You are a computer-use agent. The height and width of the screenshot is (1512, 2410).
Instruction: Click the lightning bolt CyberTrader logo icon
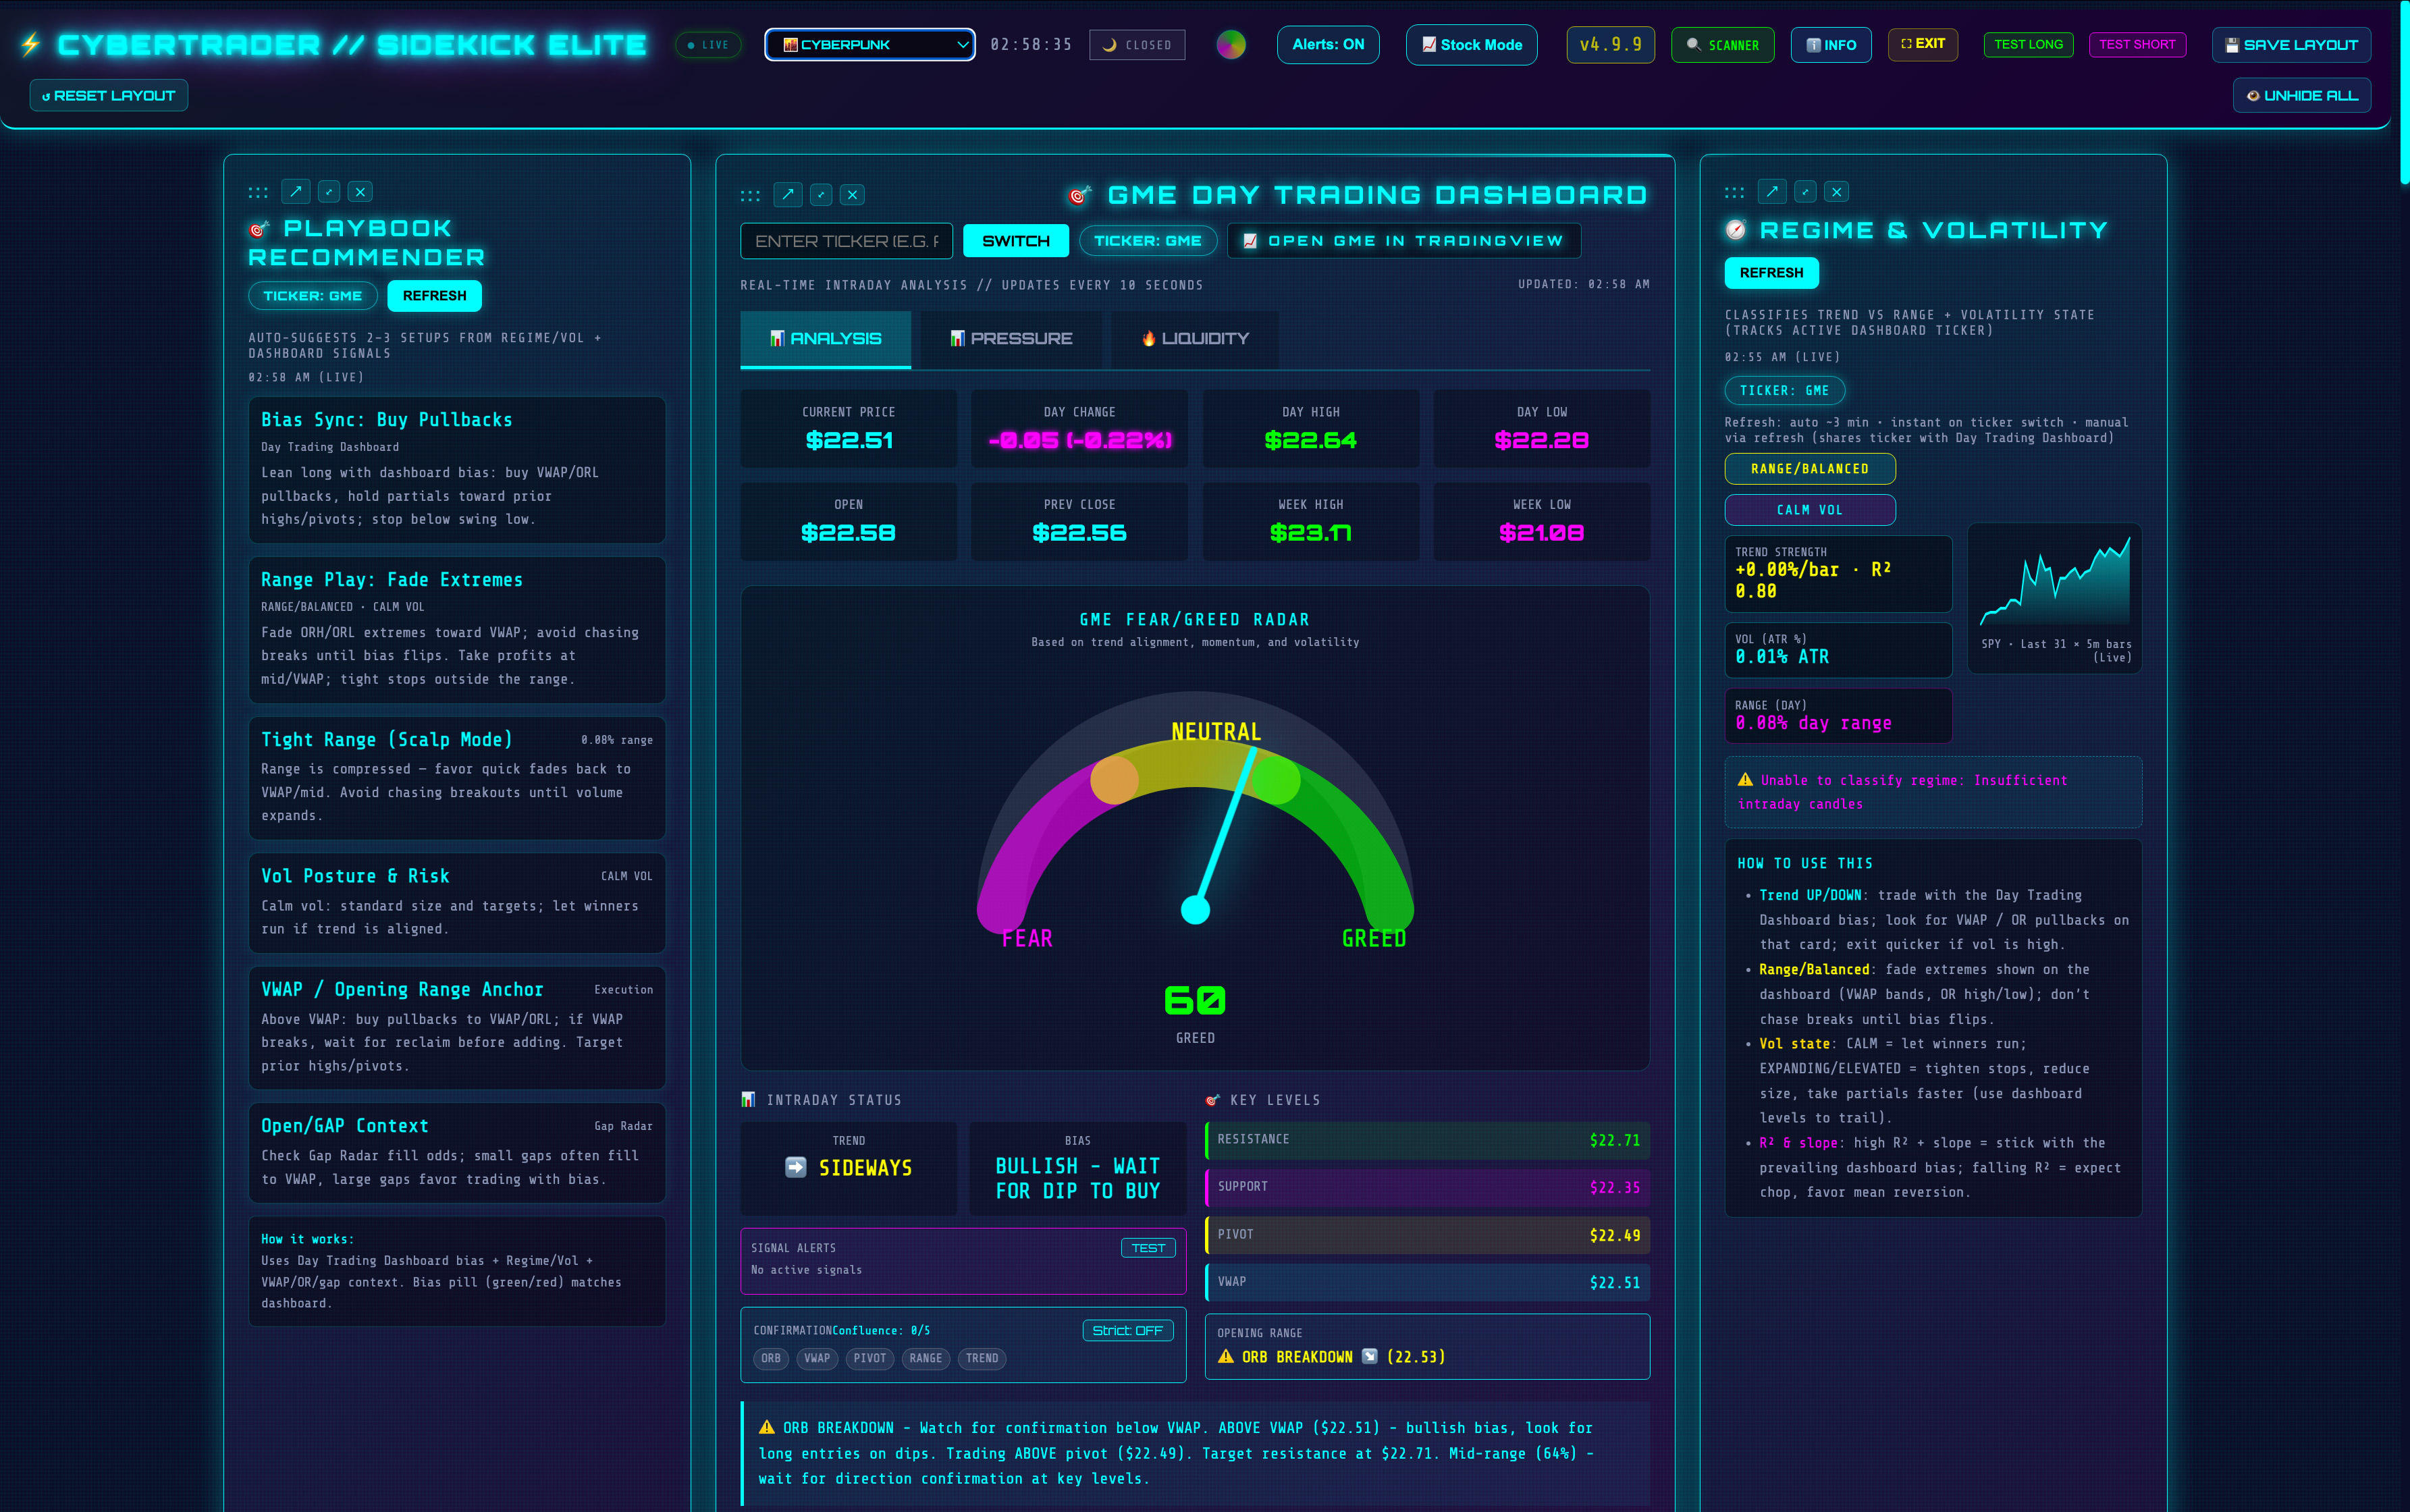[30, 43]
